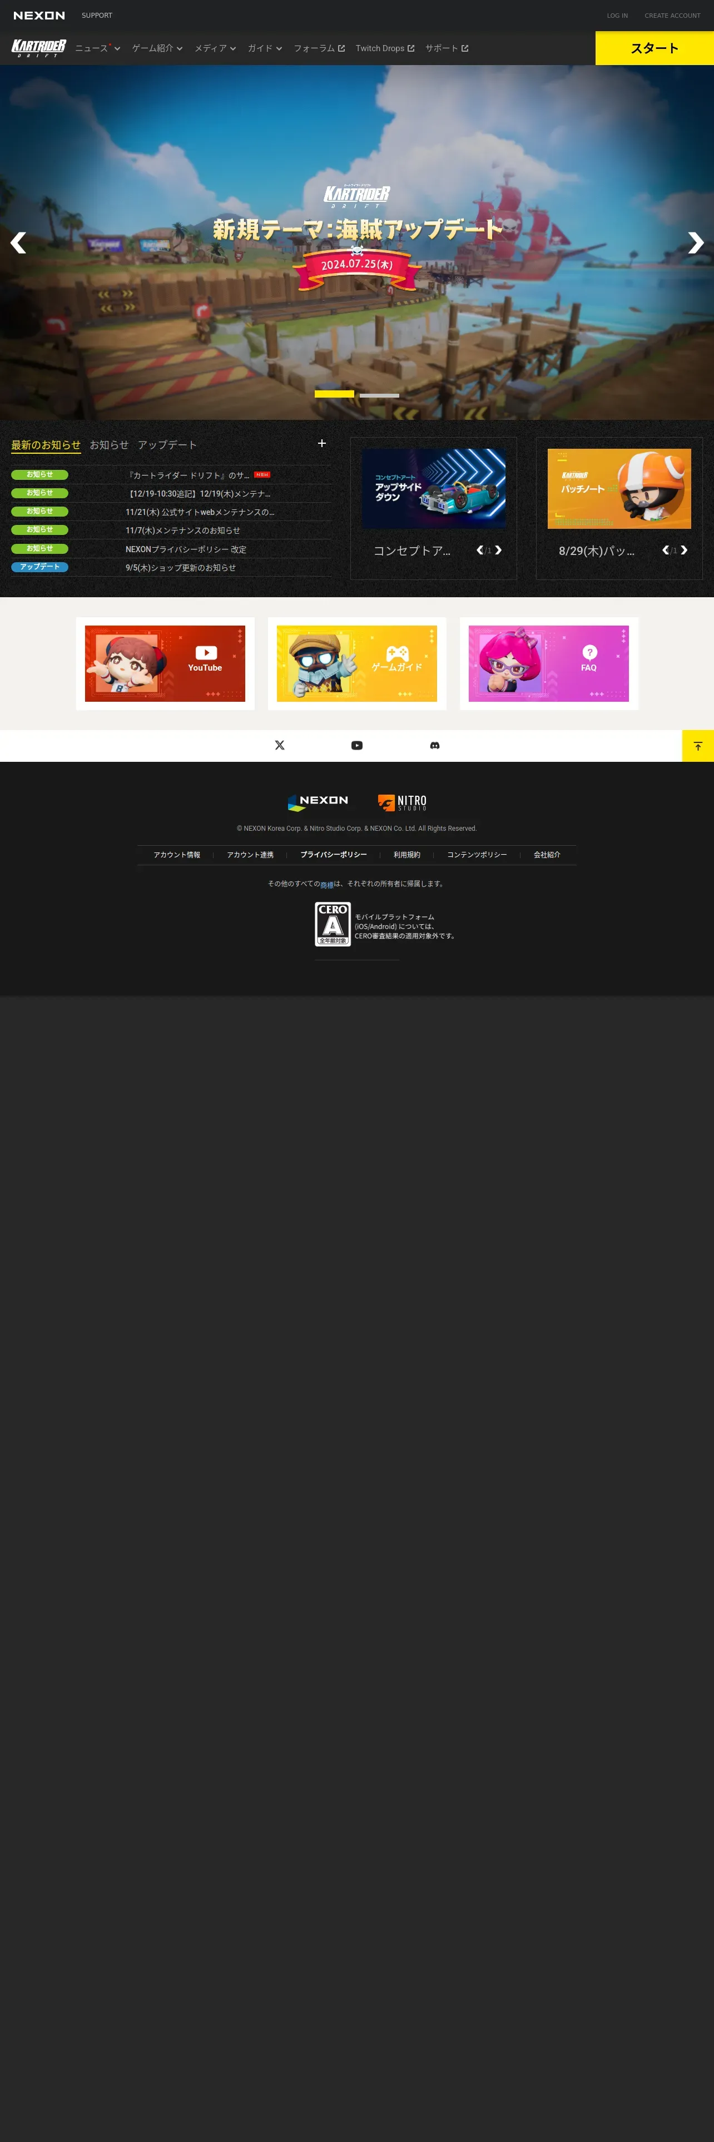Screen dimensions: 714x2142
Task: Click the Discord social icon
Action: pyautogui.click(x=434, y=745)
